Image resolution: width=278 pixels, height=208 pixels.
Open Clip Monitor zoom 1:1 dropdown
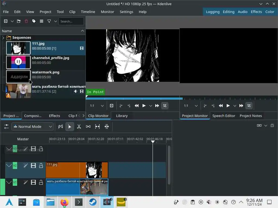(97, 106)
